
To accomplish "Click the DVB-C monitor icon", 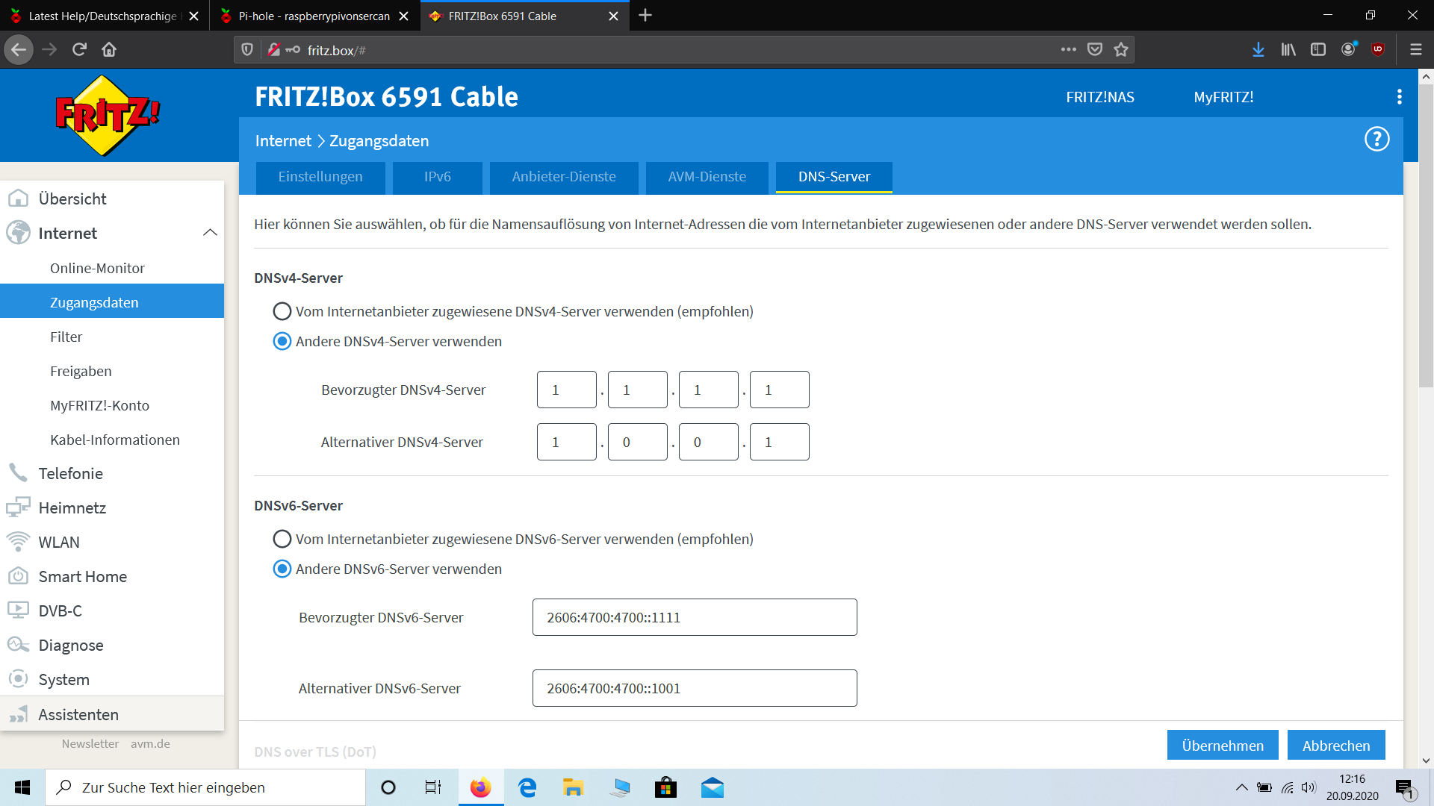I will 18,610.
